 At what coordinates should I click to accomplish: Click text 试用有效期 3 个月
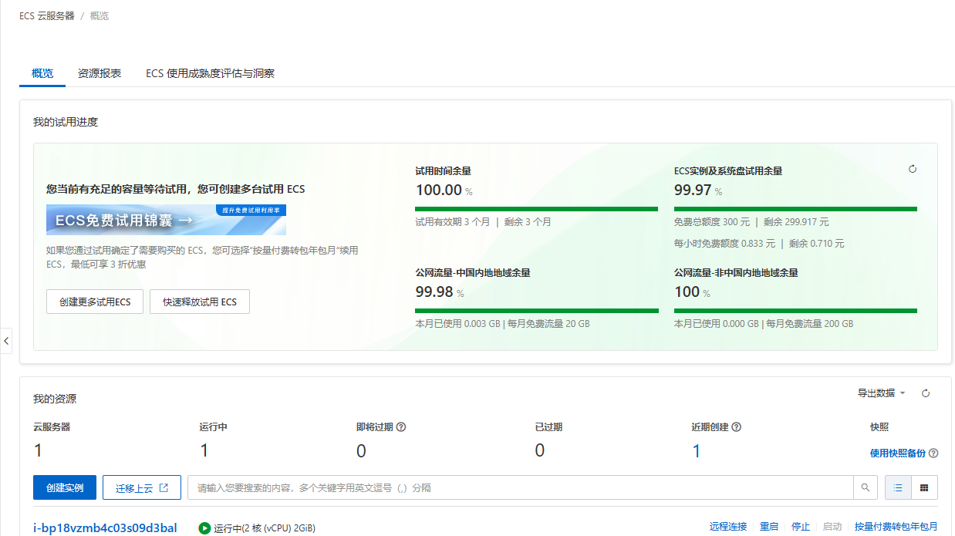tap(453, 222)
